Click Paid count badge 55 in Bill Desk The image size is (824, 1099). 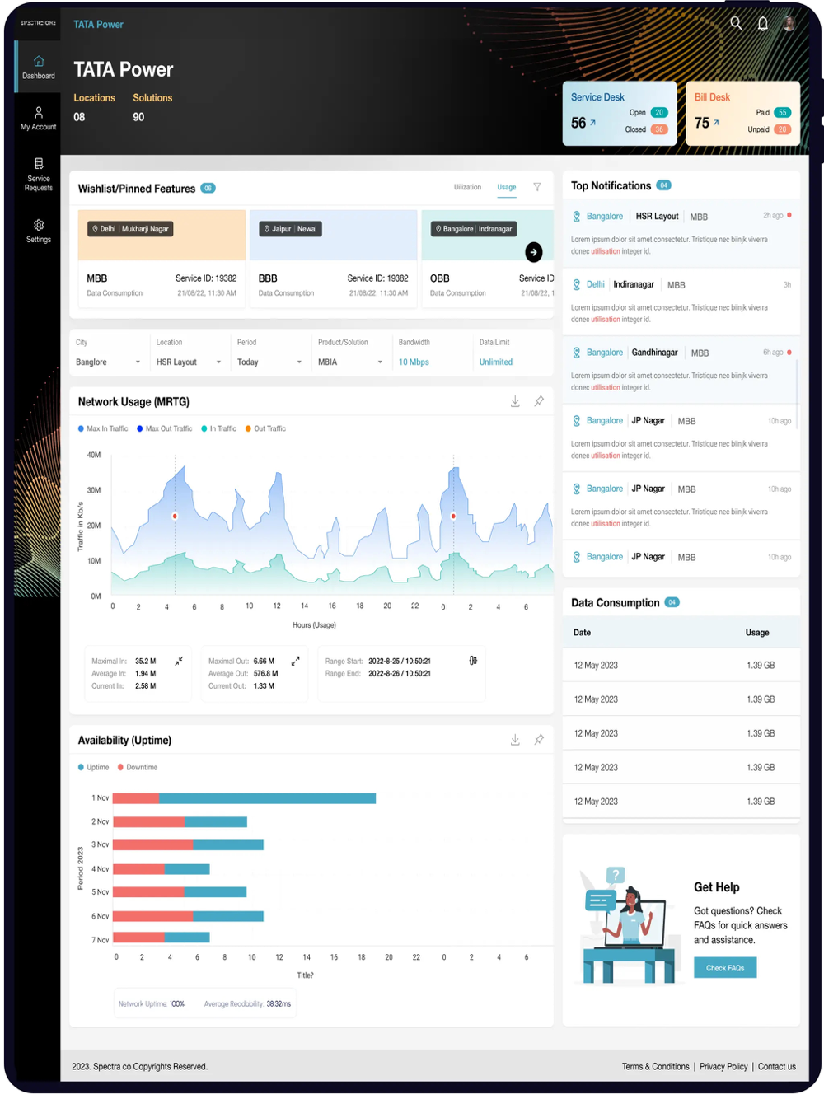[x=783, y=112]
